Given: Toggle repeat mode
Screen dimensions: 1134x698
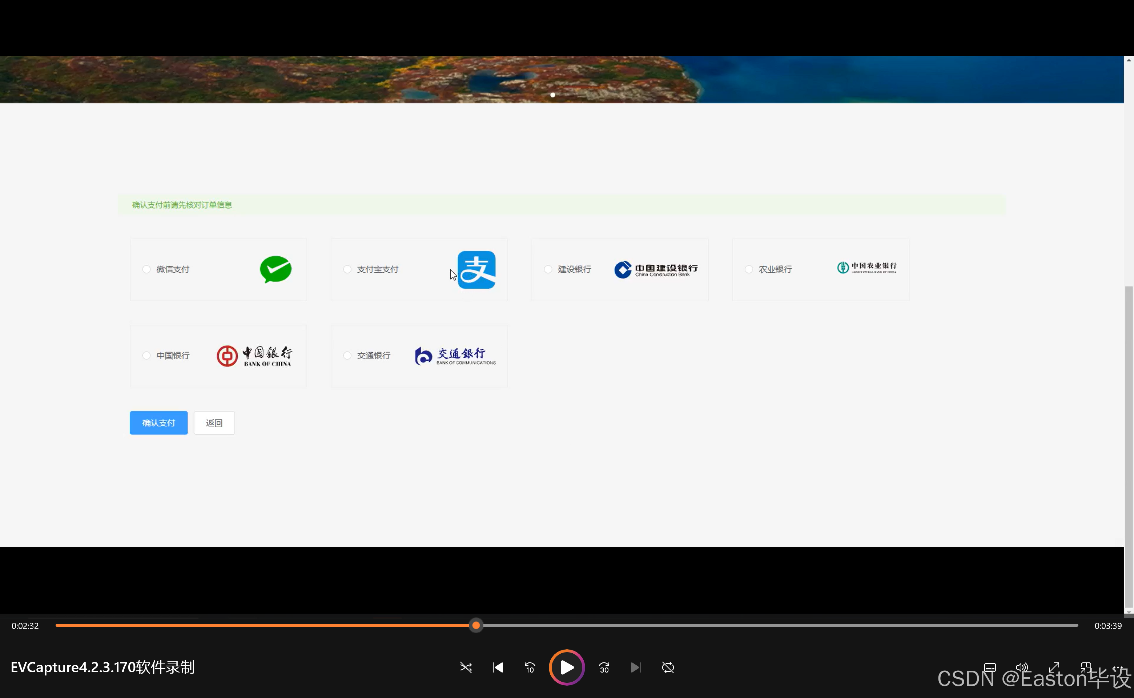Looking at the screenshot, I should [668, 667].
